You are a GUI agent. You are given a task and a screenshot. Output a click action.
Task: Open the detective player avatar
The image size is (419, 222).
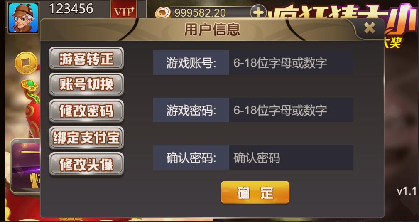pos(23,17)
